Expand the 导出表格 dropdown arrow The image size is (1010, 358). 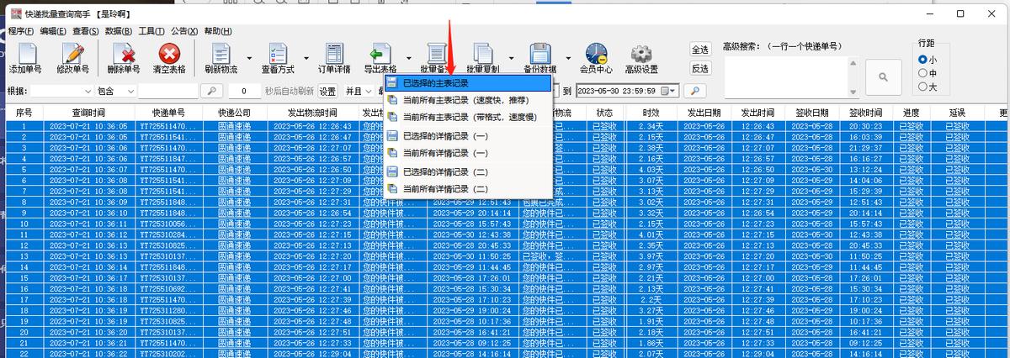tap(408, 59)
